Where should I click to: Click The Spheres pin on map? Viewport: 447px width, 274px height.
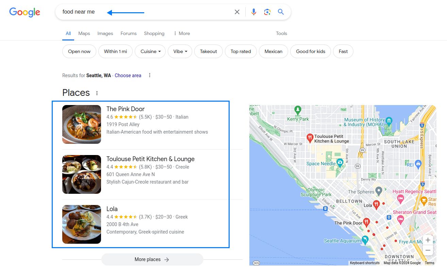(x=379, y=191)
